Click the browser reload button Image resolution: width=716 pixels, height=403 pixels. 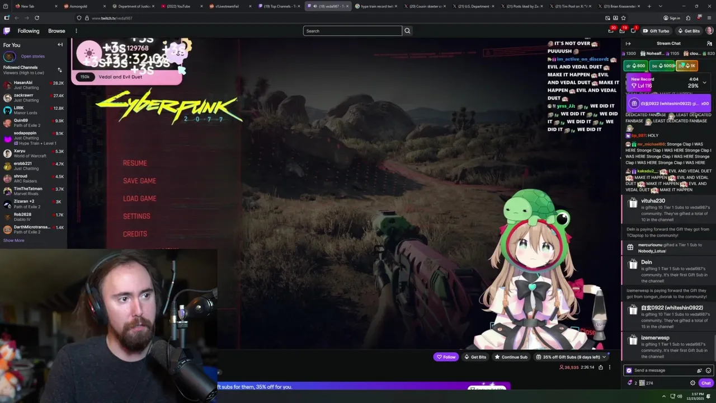(37, 18)
